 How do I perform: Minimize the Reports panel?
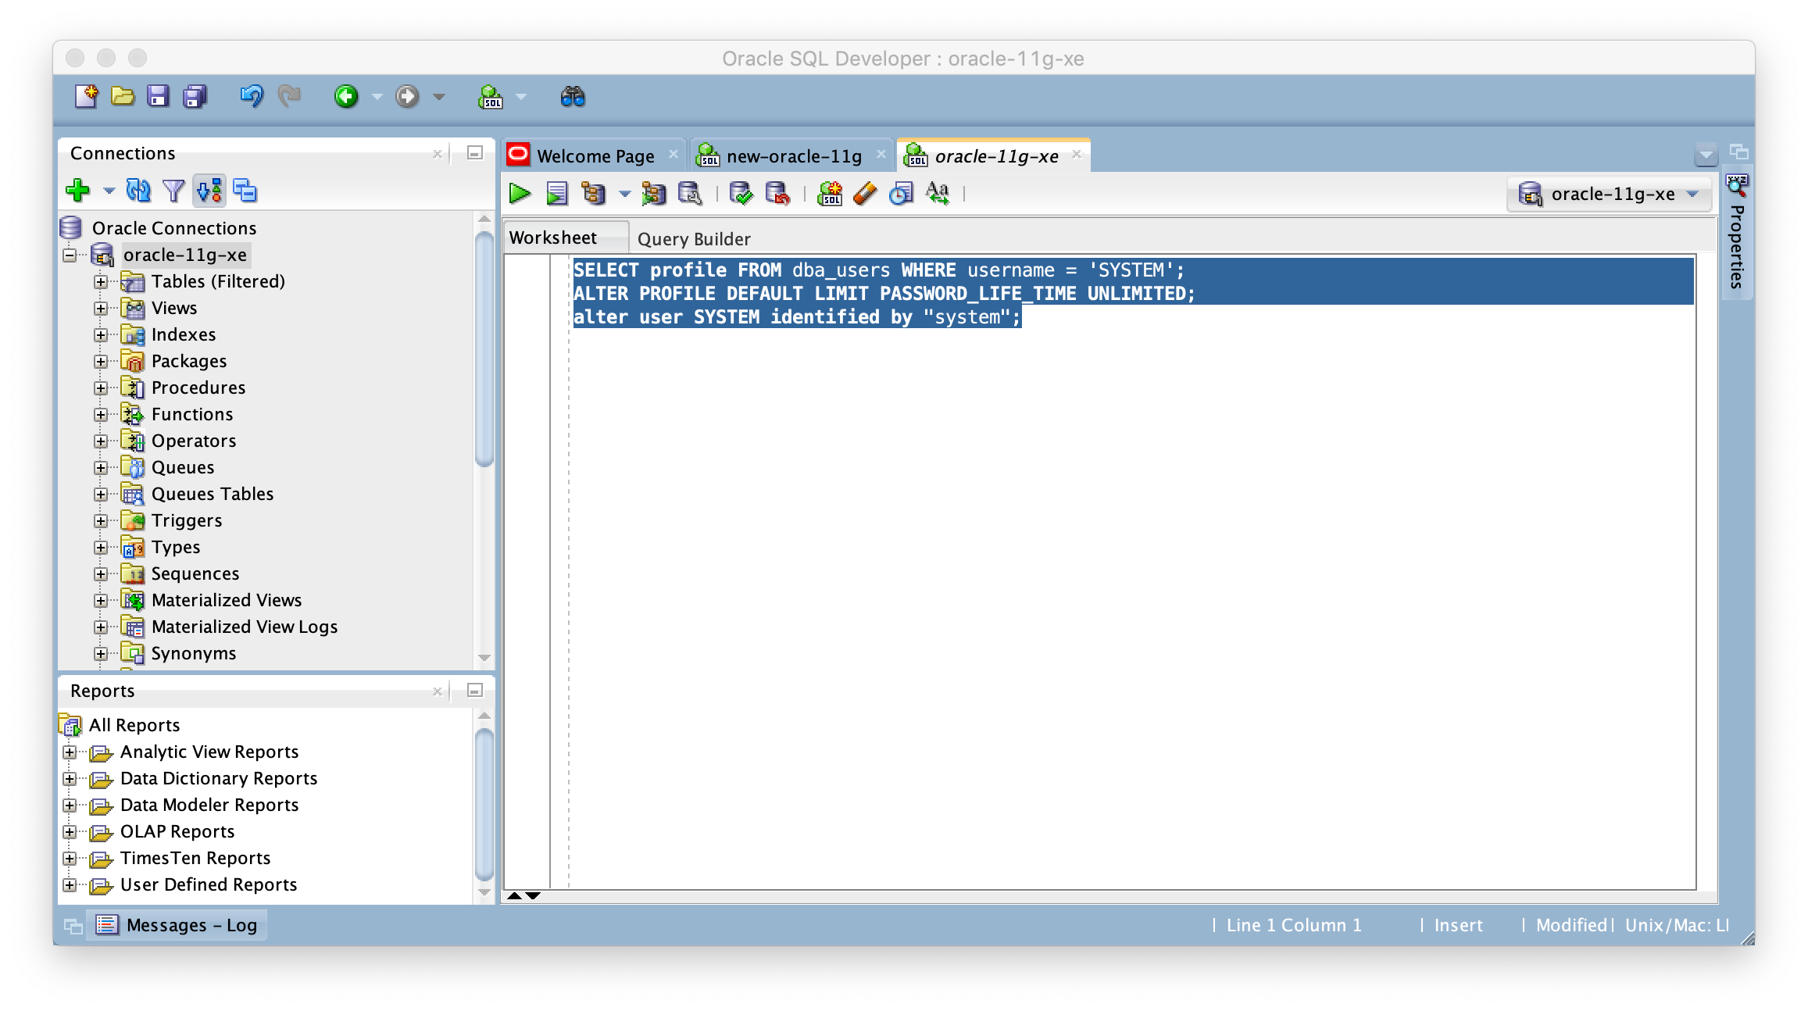[x=474, y=690]
